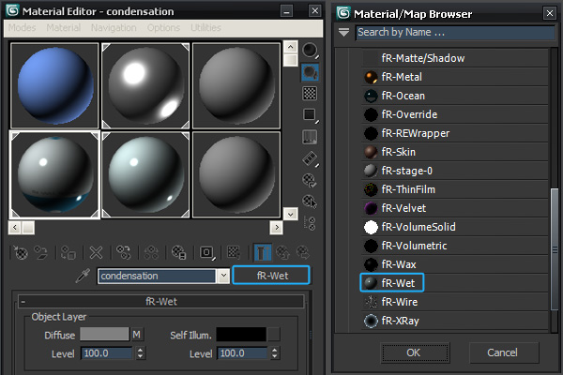Select fR-XRay material
Image resolution: width=563 pixels, height=375 pixels.
point(454,321)
